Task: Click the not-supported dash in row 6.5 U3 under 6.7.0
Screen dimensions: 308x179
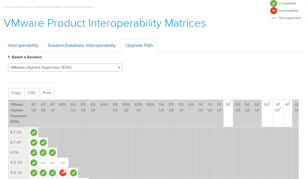Action: [63, 163]
